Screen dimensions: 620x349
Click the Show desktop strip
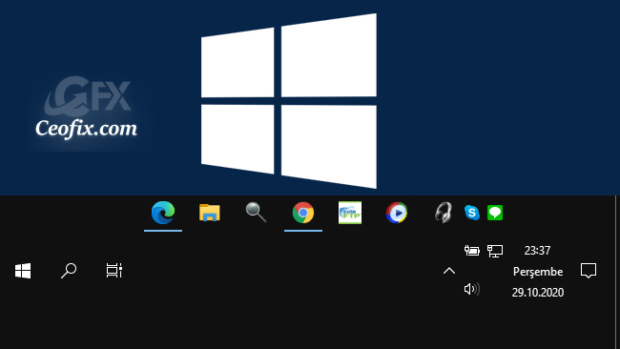(x=618, y=272)
